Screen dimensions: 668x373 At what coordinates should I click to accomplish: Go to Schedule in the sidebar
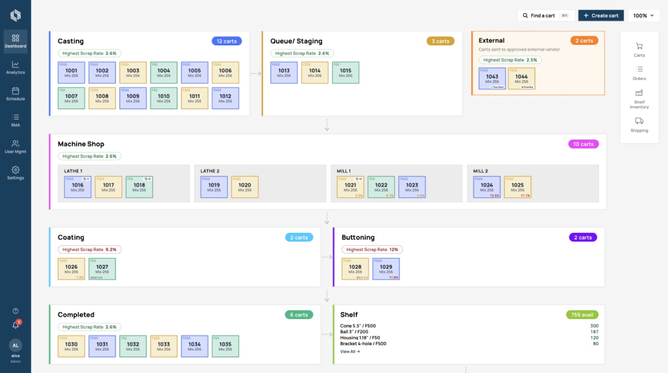pyautogui.click(x=16, y=94)
